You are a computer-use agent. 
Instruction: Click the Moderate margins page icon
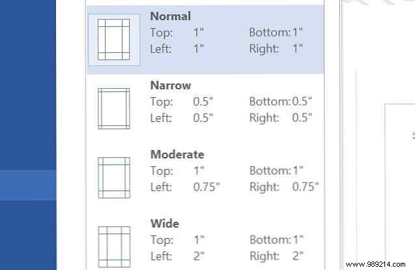pyautogui.click(x=113, y=177)
